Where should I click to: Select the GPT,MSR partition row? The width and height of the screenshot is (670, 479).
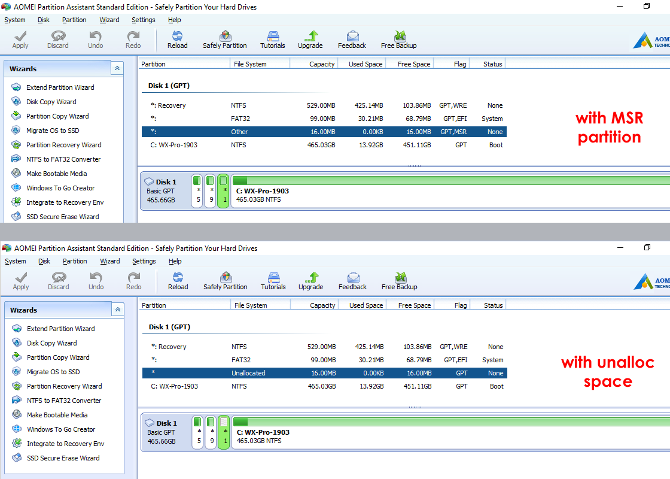(324, 132)
